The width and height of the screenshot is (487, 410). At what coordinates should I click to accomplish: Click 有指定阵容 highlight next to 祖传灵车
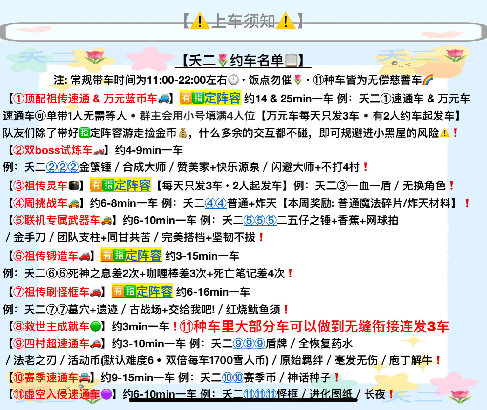pos(120,185)
